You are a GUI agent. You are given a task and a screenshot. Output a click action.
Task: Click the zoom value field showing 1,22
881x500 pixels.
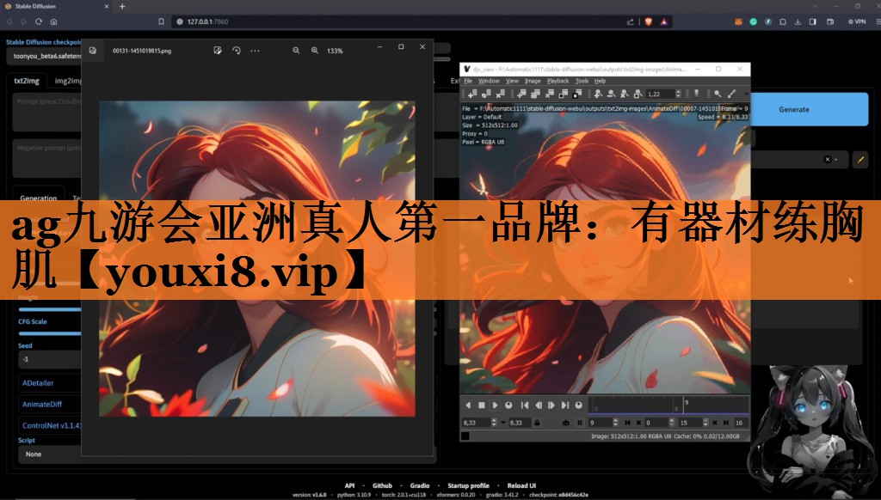(x=660, y=95)
